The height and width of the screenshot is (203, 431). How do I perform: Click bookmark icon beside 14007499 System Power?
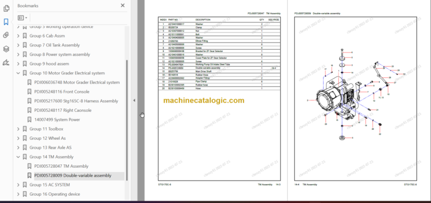(x=29, y=120)
